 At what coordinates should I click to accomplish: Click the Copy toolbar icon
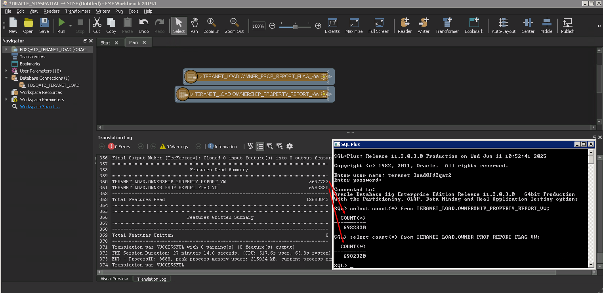[111, 25]
